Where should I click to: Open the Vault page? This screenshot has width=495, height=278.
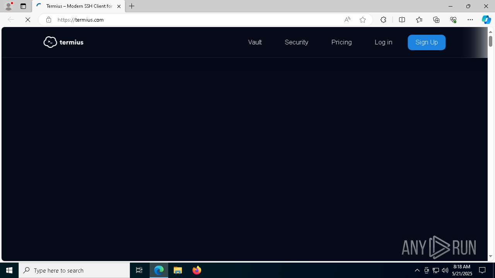[255, 42]
